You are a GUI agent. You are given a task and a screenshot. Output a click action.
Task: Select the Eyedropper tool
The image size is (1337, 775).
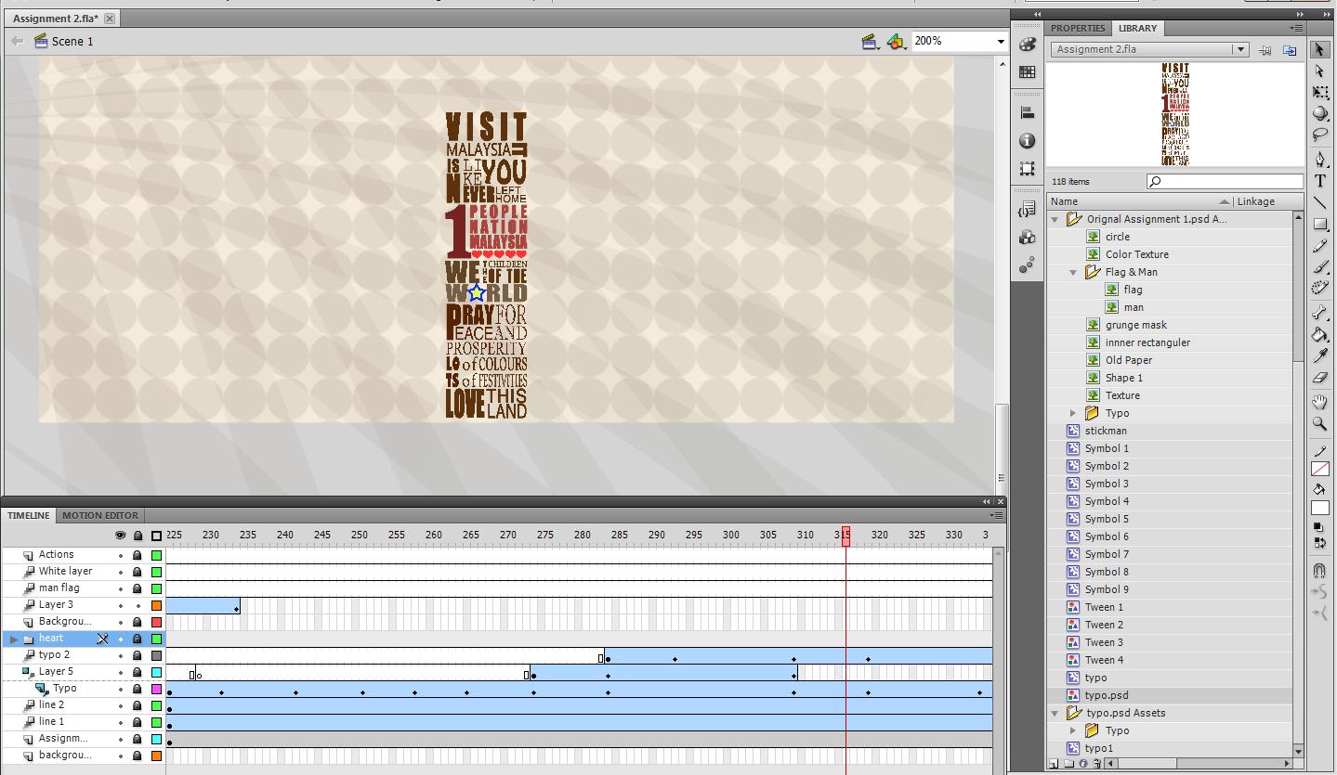click(1319, 355)
